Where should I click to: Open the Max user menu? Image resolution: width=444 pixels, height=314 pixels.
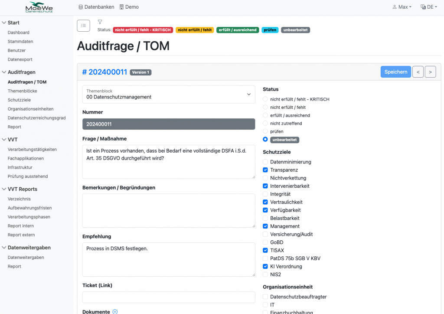click(402, 7)
